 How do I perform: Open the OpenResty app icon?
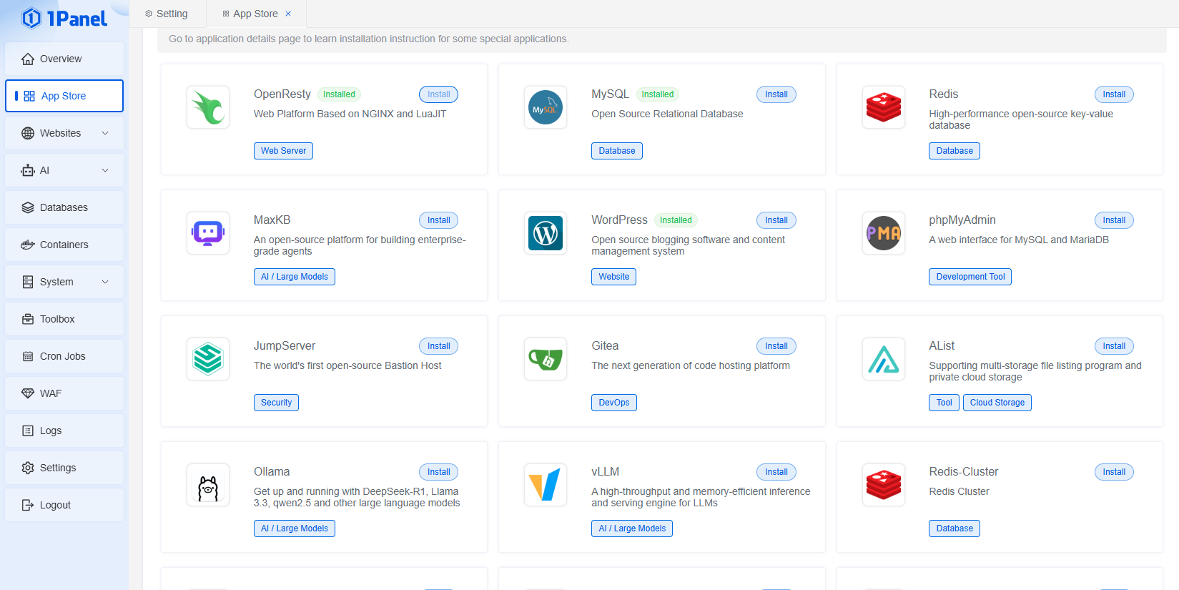coord(208,107)
